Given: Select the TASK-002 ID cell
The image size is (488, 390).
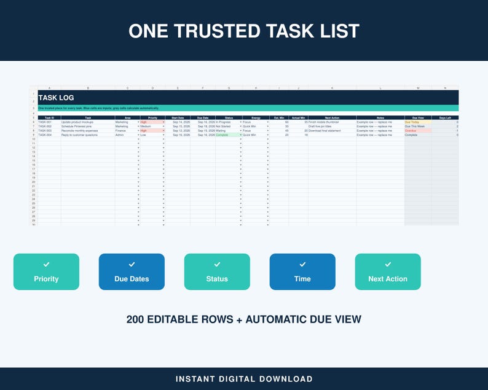Looking at the screenshot, I should pyautogui.click(x=50, y=127).
